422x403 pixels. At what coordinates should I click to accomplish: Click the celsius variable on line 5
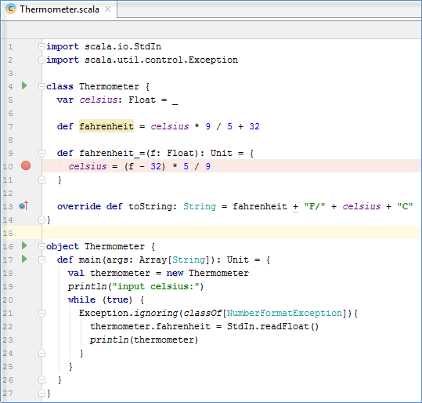(99, 100)
